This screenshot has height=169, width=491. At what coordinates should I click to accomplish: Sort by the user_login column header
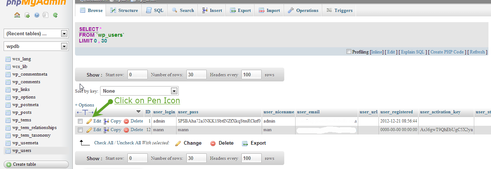click(x=164, y=112)
